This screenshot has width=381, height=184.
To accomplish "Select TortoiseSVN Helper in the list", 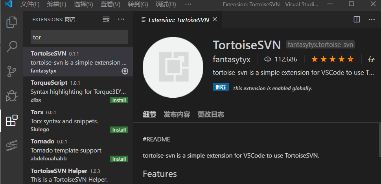I will pyautogui.click(x=78, y=175).
